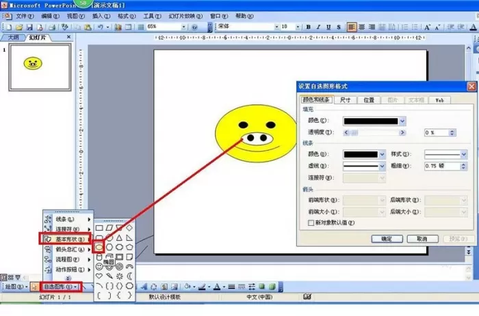Click the Undo arrow icon
The width and height of the screenshot is (479, 316).
click(x=100, y=27)
